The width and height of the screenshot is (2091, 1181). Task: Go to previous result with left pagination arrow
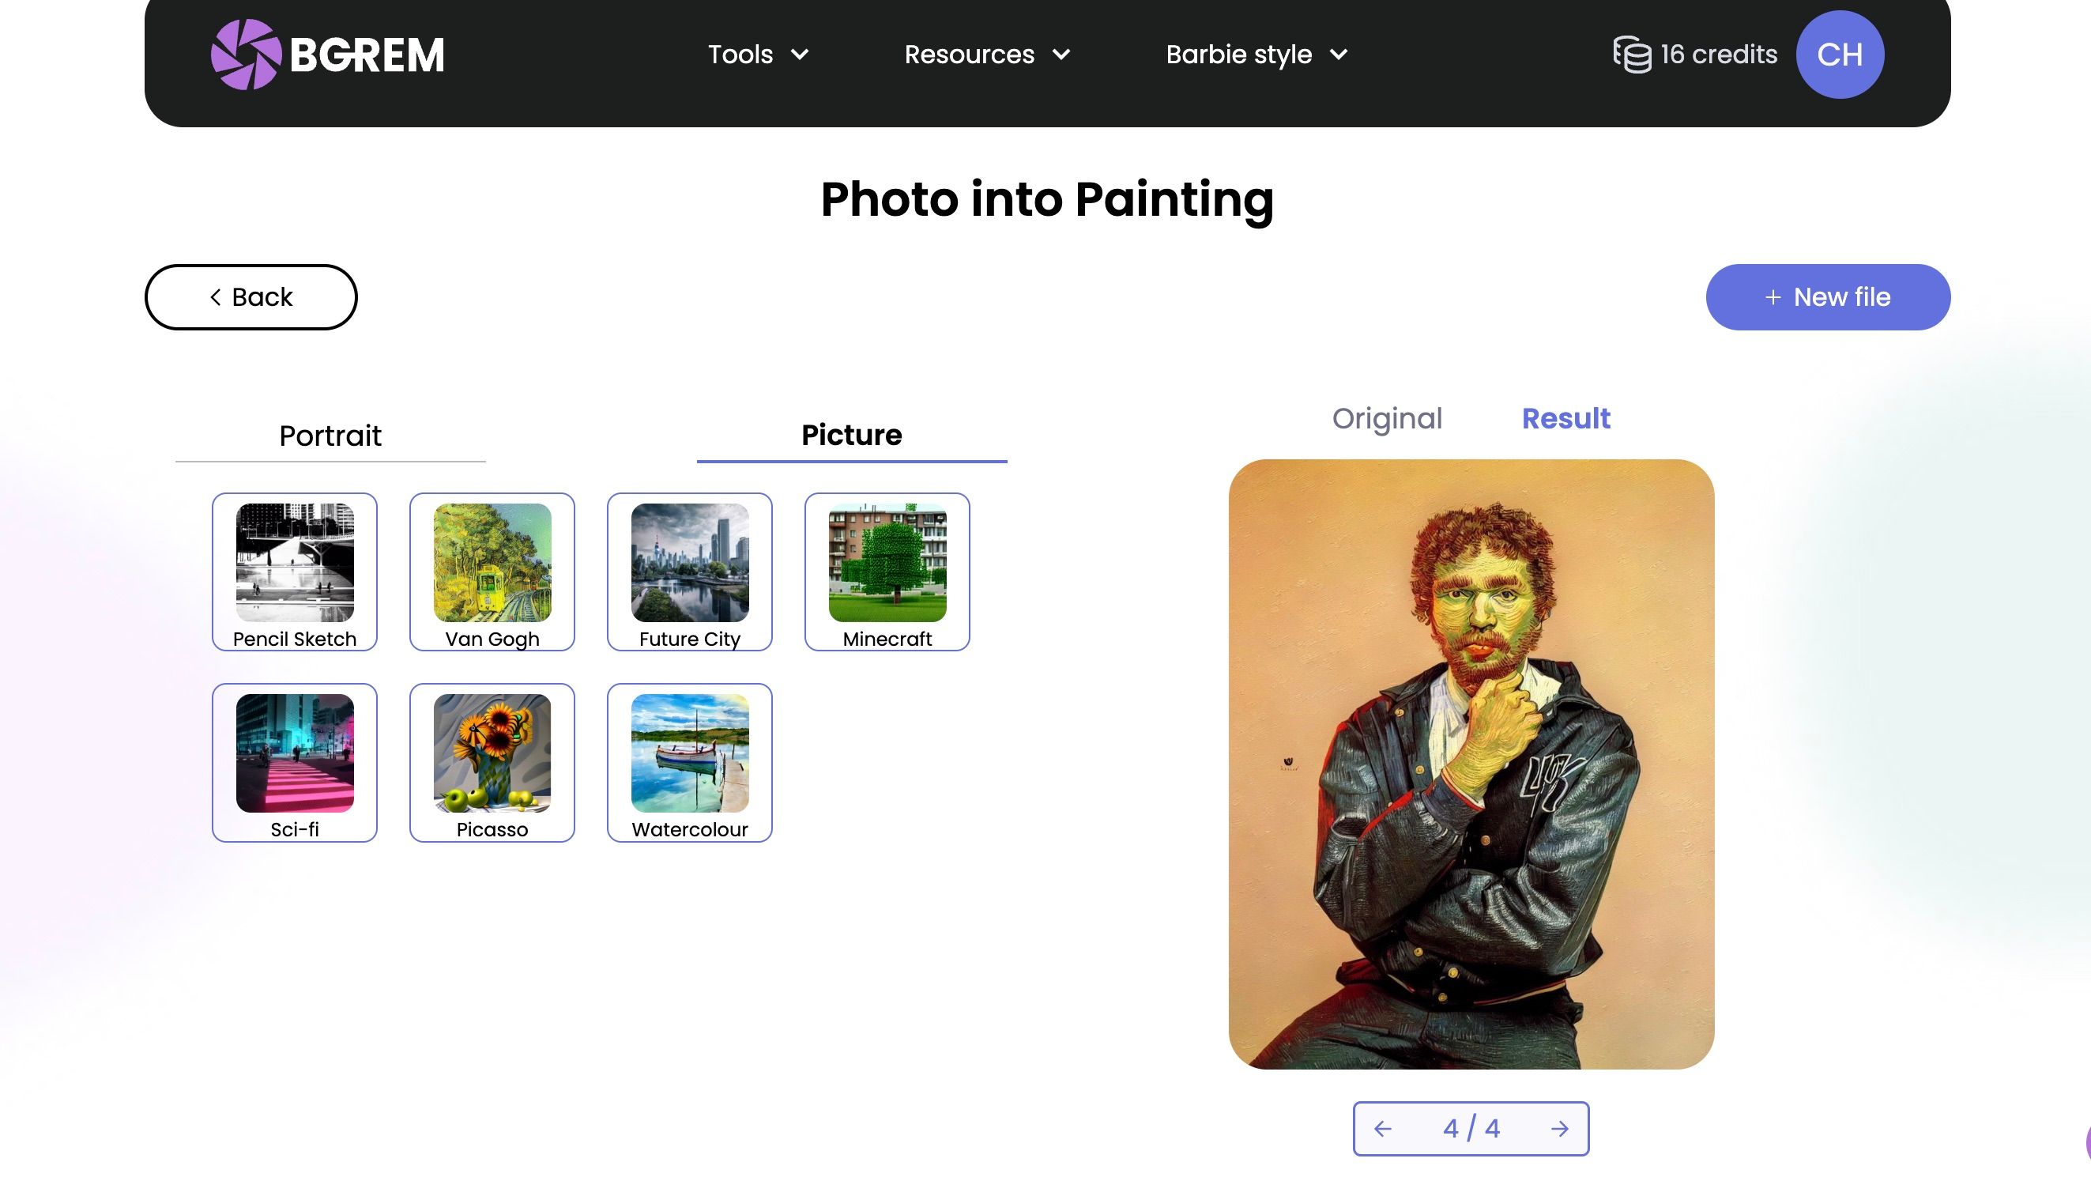(1385, 1128)
